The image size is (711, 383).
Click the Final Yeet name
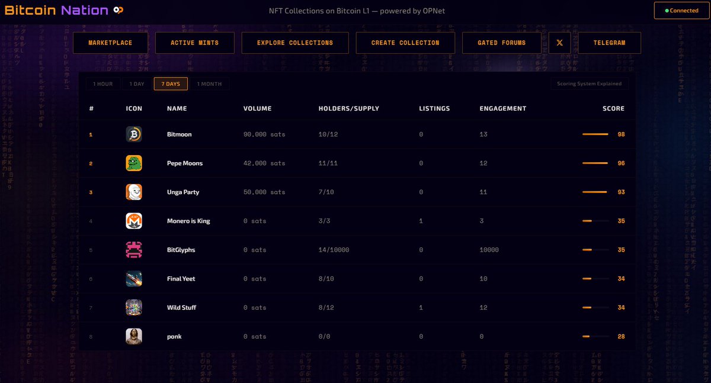tap(181, 279)
